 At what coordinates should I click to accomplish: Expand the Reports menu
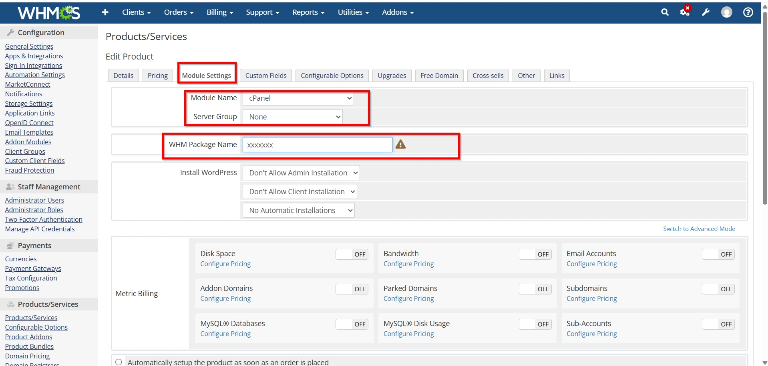tap(308, 12)
